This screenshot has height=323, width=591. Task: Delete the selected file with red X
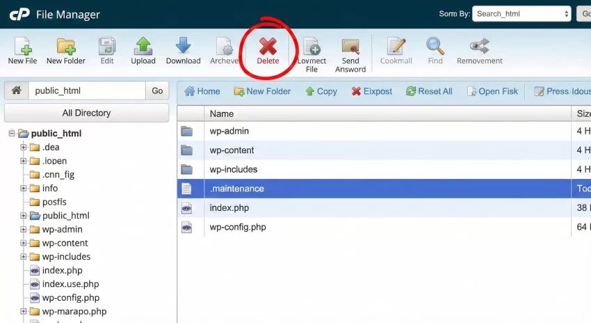[268, 51]
